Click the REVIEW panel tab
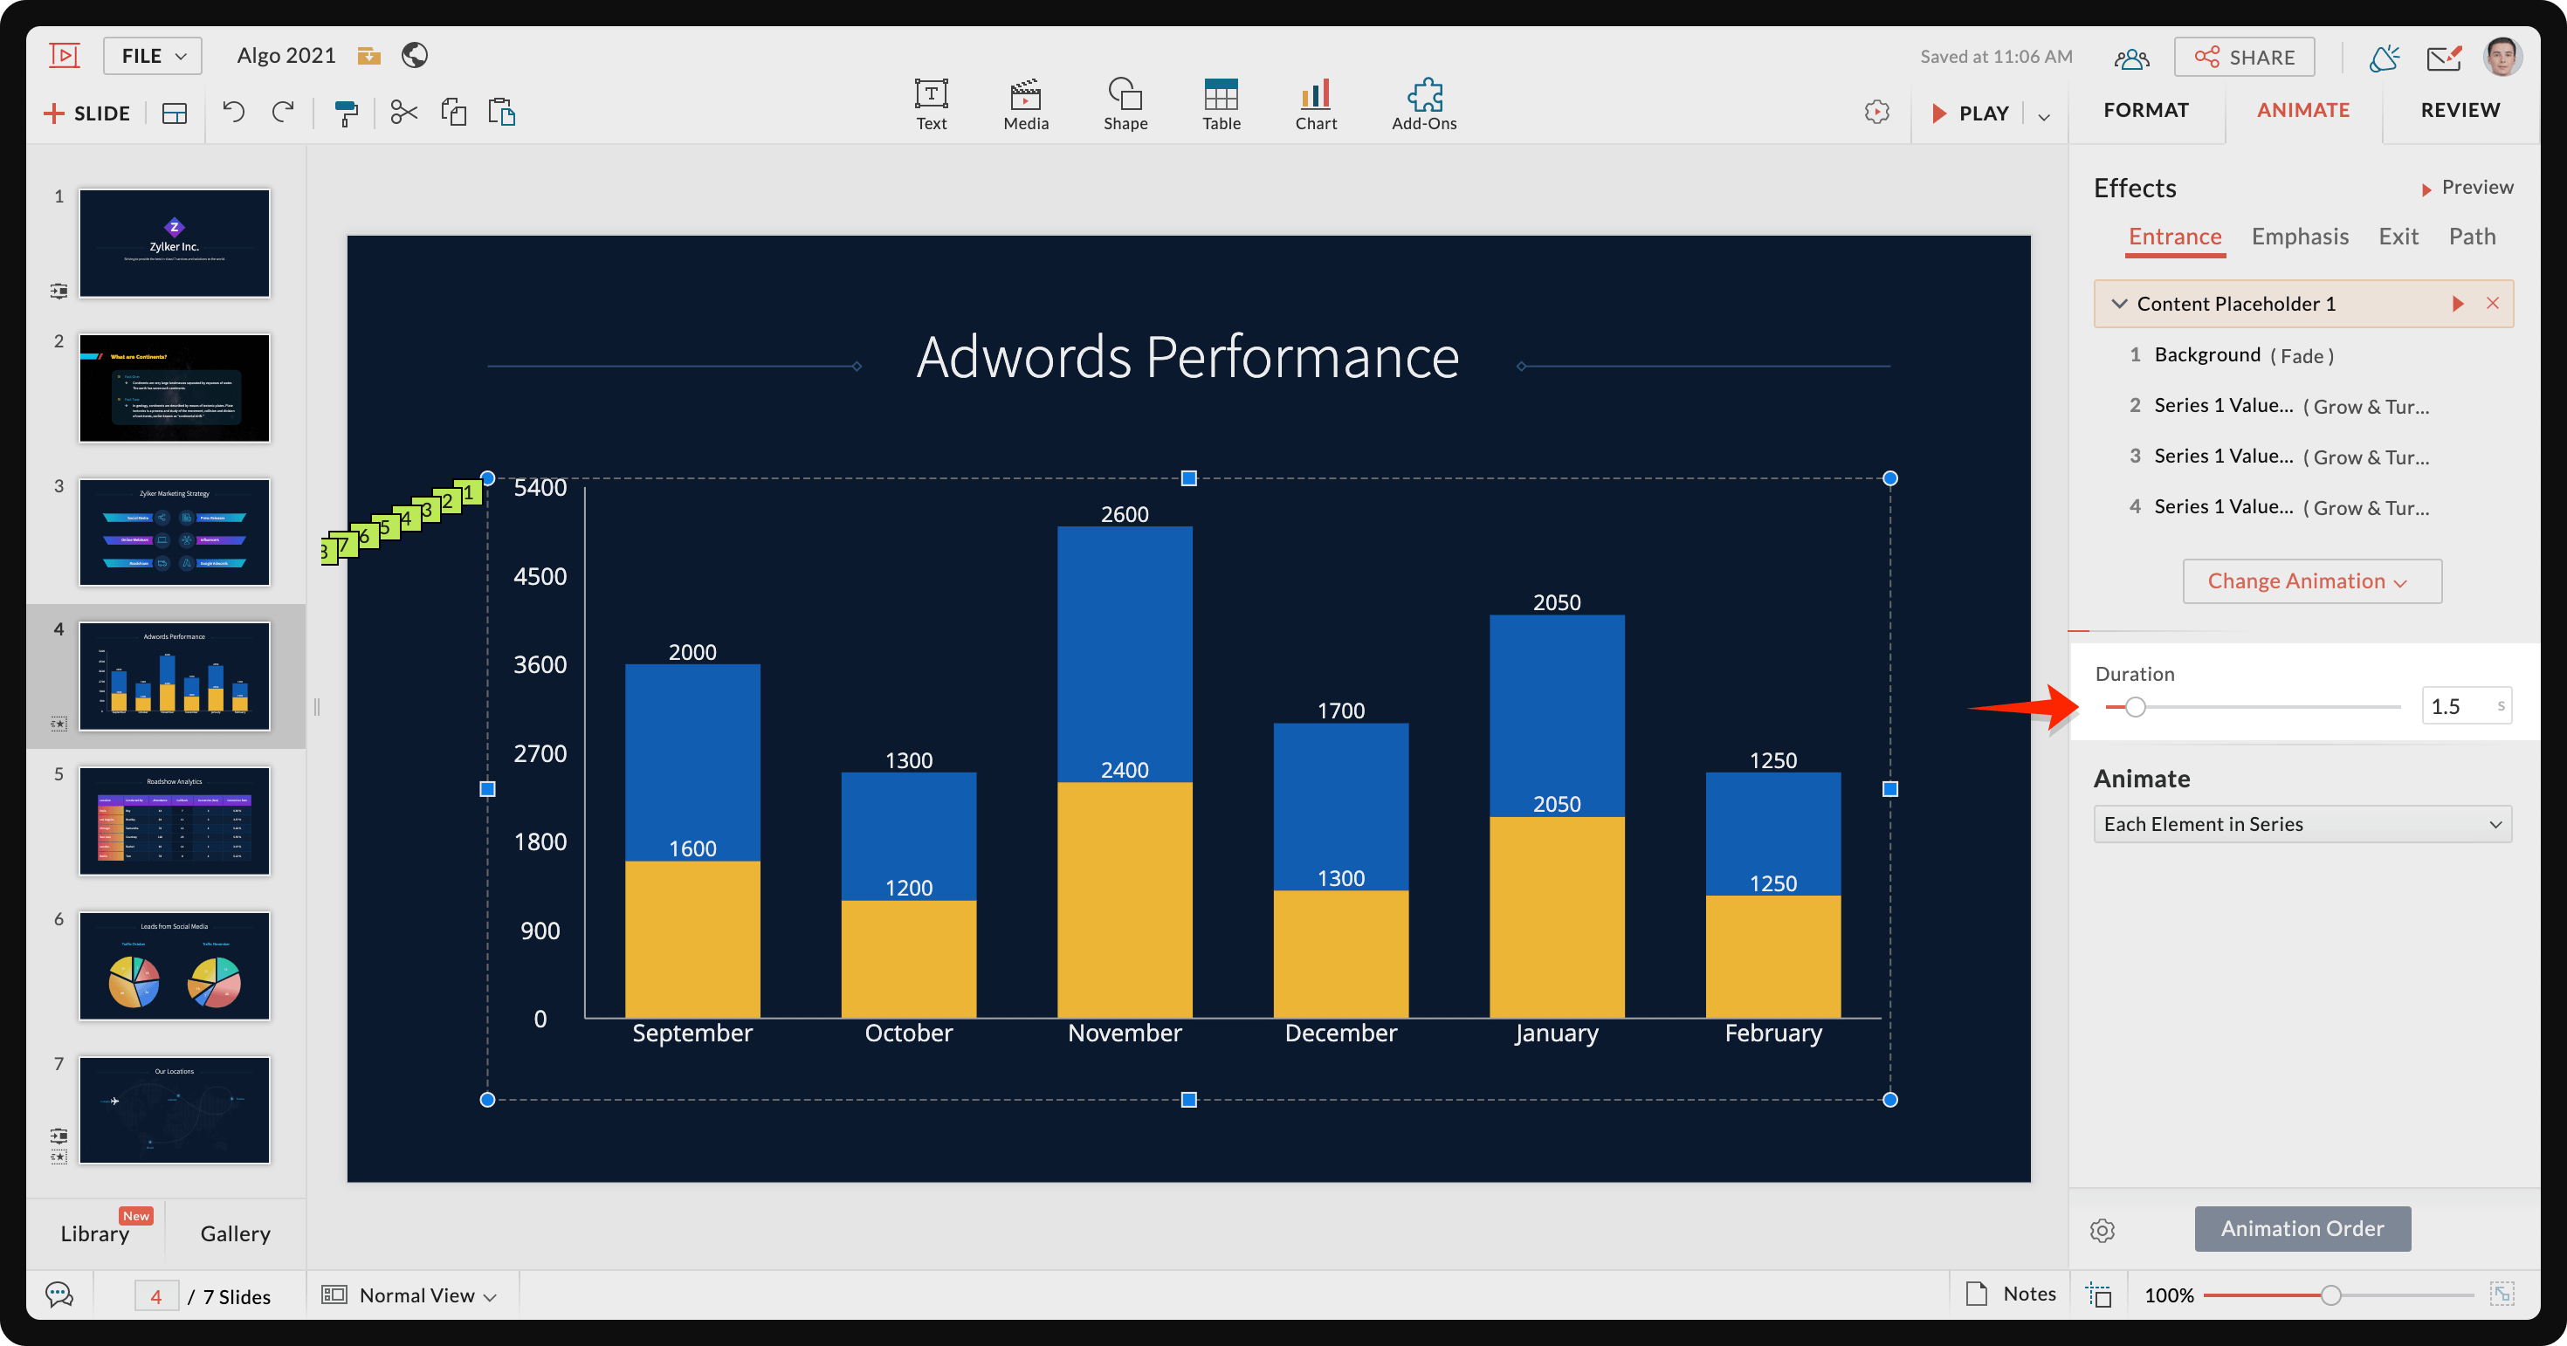Viewport: 2567px width, 1346px height. [x=2460, y=108]
